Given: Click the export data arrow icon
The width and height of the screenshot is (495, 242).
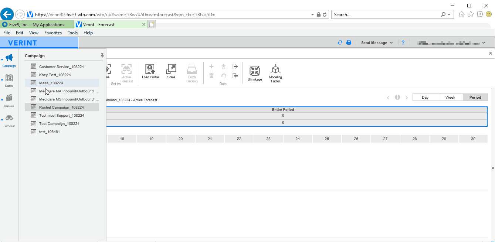Looking at the screenshot, I should coord(235,67).
